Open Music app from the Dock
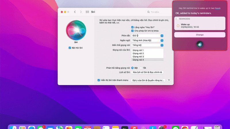This screenshot has width=230, height=129. point(134,128)
